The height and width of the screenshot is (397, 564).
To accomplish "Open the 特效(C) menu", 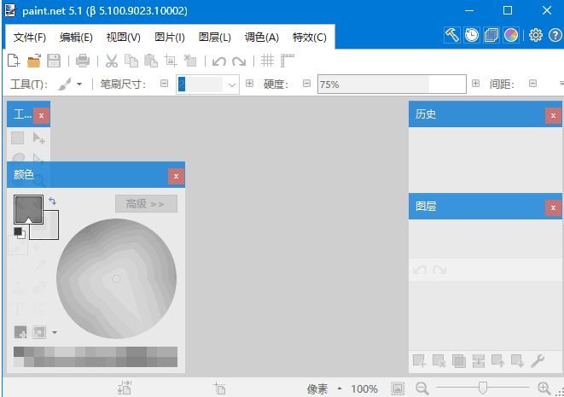I will [310, 37].
